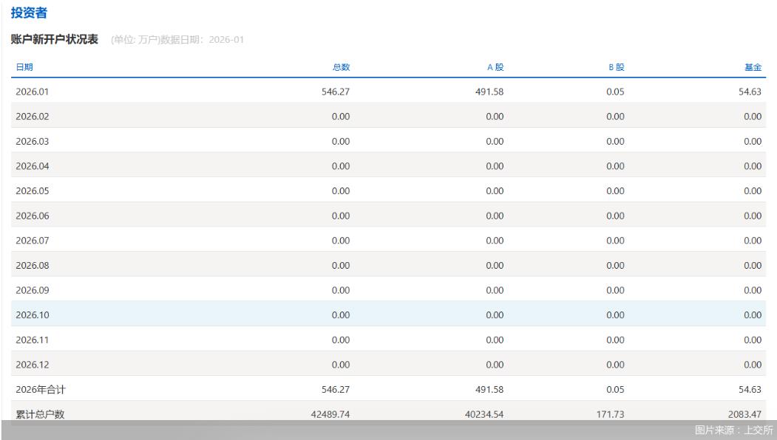Click the highlighted 2026.10 row date
Screen dimensions: 777x440
click(x=32, y=314)
